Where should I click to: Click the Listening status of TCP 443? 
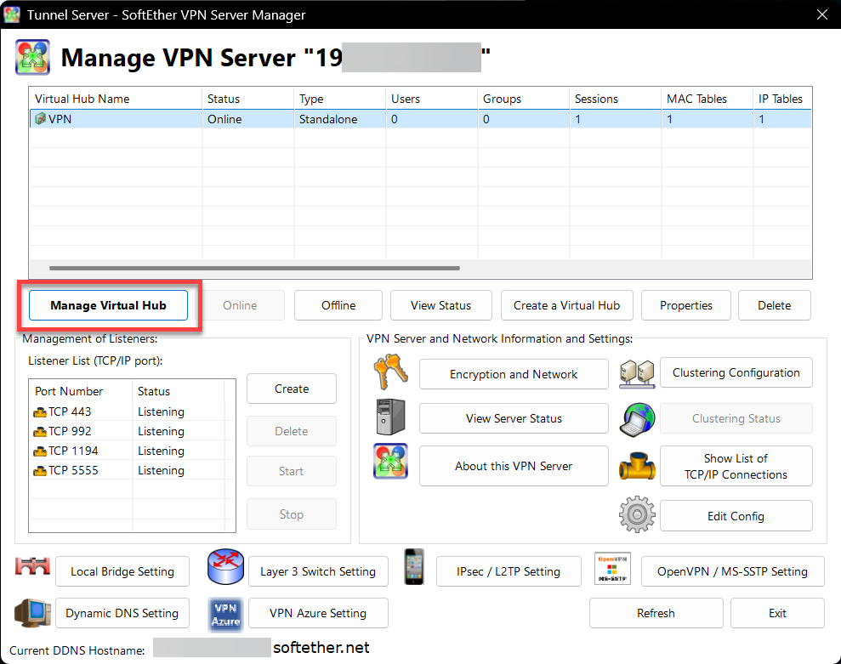tap(161, 411)
